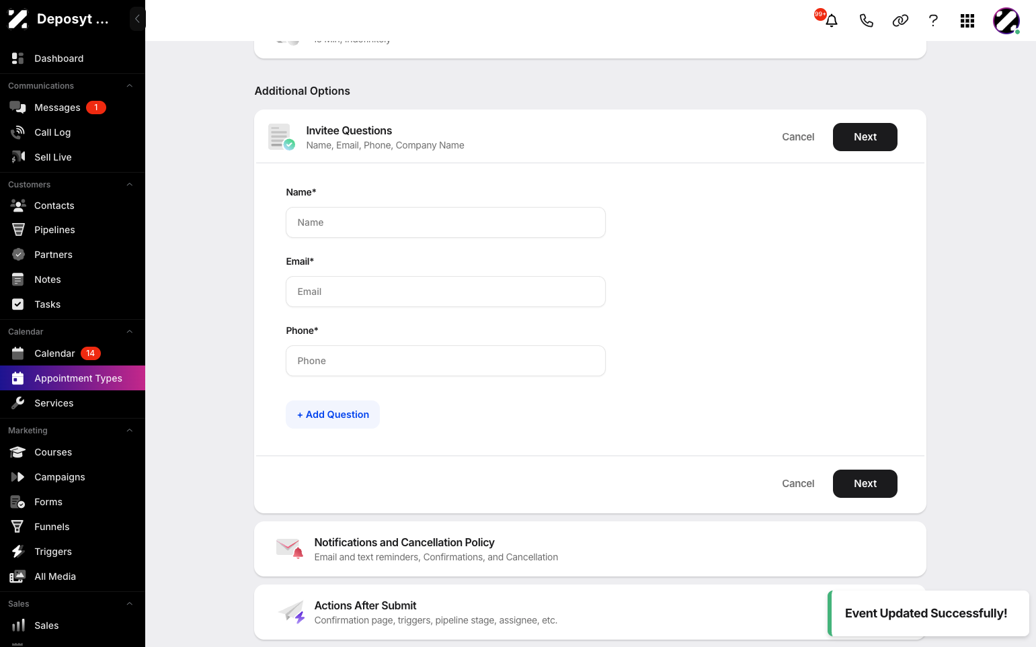This screenshot has height=647, width=1036.
Task: Click the Tasks checkmark icon
Action: tap(18, 304)
